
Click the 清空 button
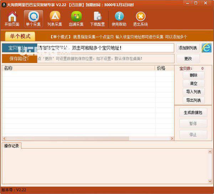[194, 83]
